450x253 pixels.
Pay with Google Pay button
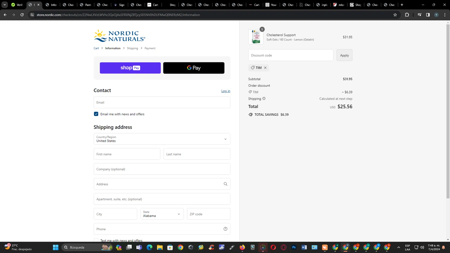pos(194,68)
